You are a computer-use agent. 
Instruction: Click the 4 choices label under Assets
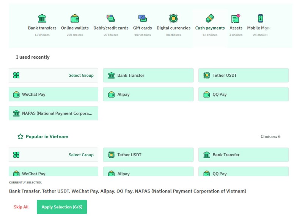[236, 35]
